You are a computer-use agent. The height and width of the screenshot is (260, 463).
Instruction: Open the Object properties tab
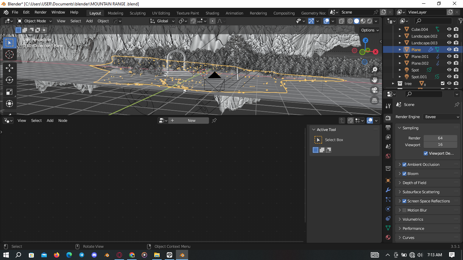[388, 180]
